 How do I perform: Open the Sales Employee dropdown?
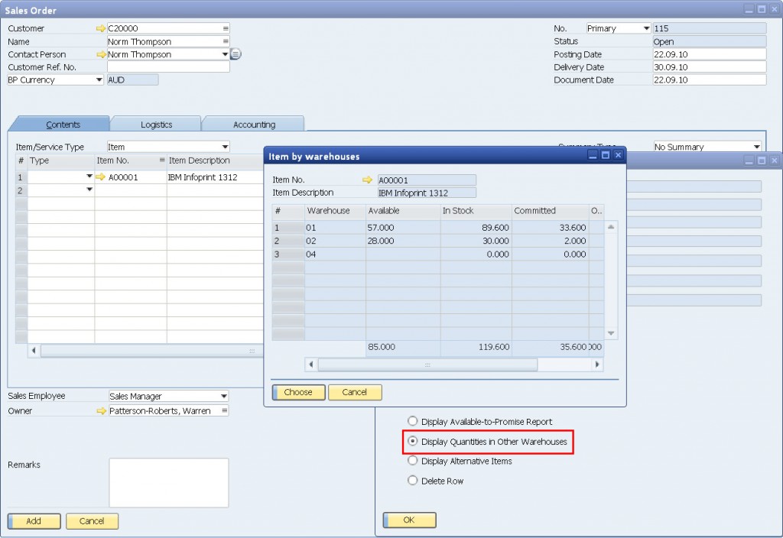[224, 397]
